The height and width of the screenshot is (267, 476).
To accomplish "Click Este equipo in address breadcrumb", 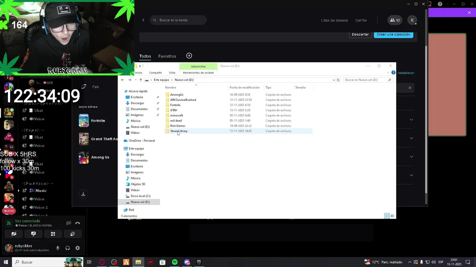I will coord(161,80).
